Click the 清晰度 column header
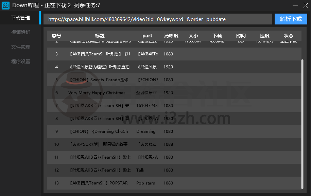Screen dimensions: 311x196 point(171,36)
